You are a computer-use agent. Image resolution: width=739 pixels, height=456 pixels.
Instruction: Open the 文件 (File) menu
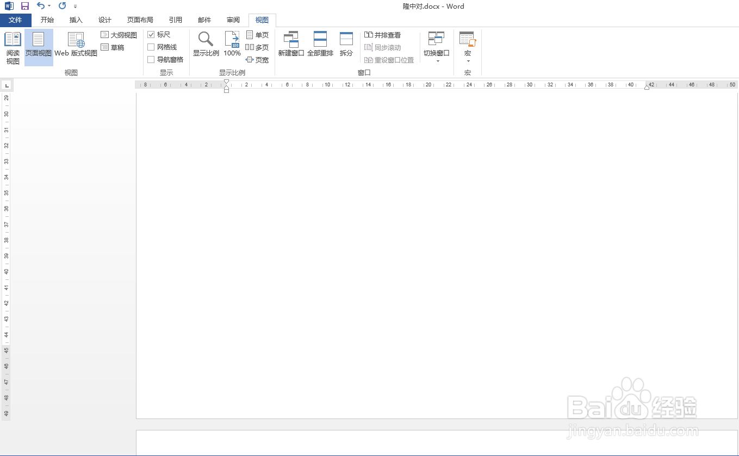(x=16, y=20)
